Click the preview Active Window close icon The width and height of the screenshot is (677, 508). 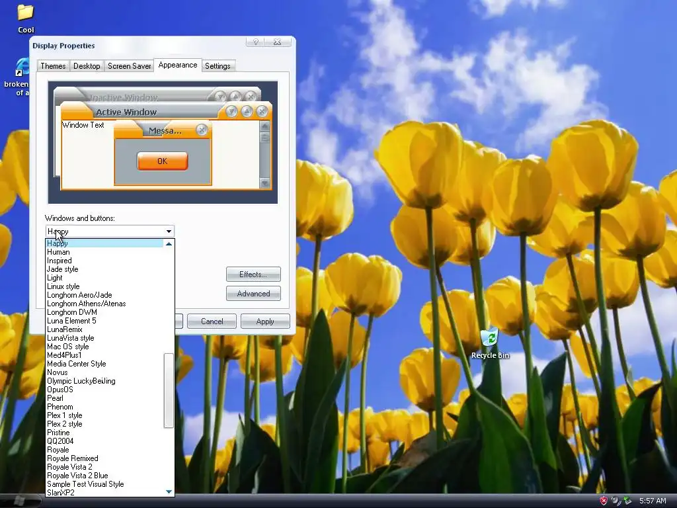click(x=262, y=111)
